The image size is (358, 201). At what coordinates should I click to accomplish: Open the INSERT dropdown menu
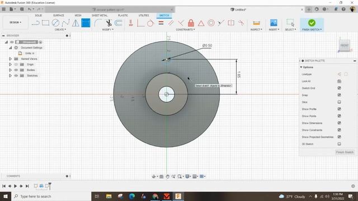[x=274, y=30]
